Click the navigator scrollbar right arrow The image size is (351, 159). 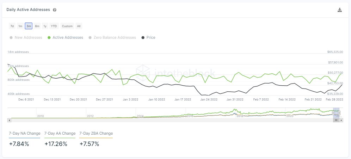click(x=341, y=120)
